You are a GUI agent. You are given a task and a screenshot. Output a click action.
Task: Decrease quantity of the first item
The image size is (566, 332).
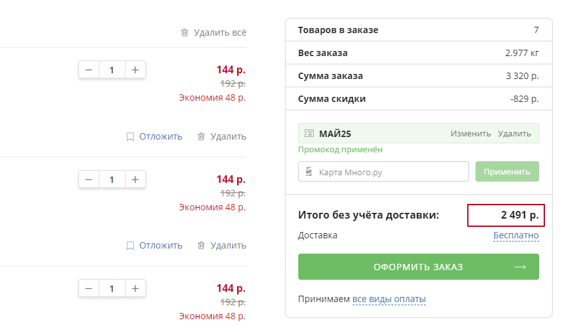[x=89, y=70]
